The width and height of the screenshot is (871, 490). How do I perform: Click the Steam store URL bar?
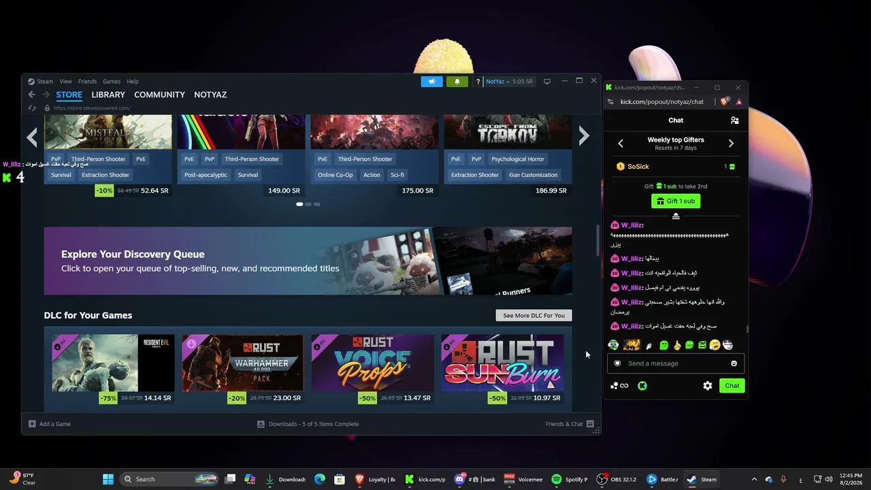(x=91, y=108)
